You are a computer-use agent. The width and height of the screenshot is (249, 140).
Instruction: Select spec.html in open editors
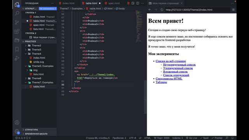coord(39,25)
